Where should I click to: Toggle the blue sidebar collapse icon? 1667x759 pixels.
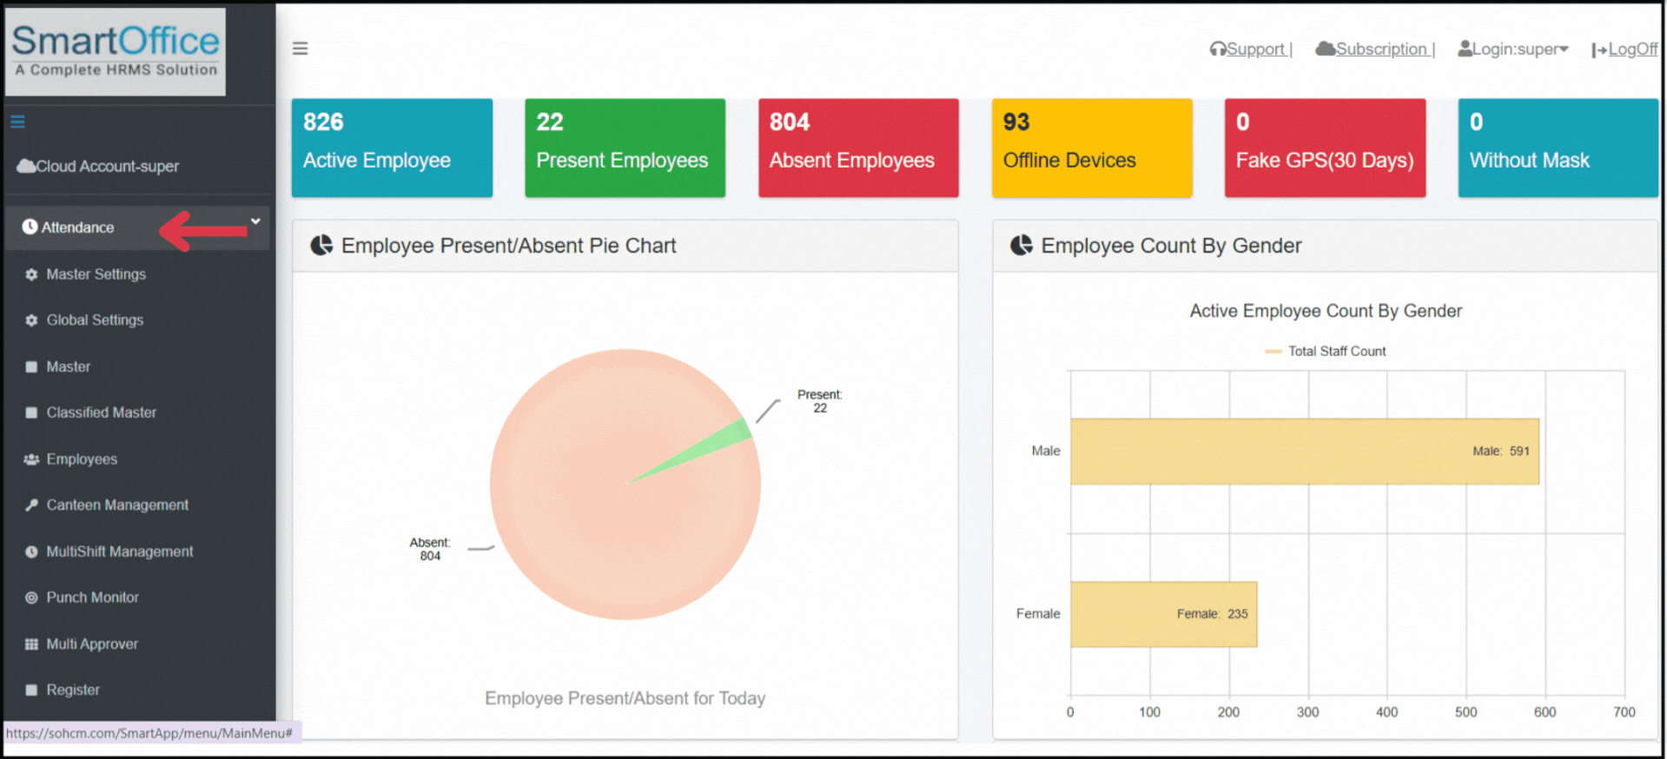click(x=17, y=122)
